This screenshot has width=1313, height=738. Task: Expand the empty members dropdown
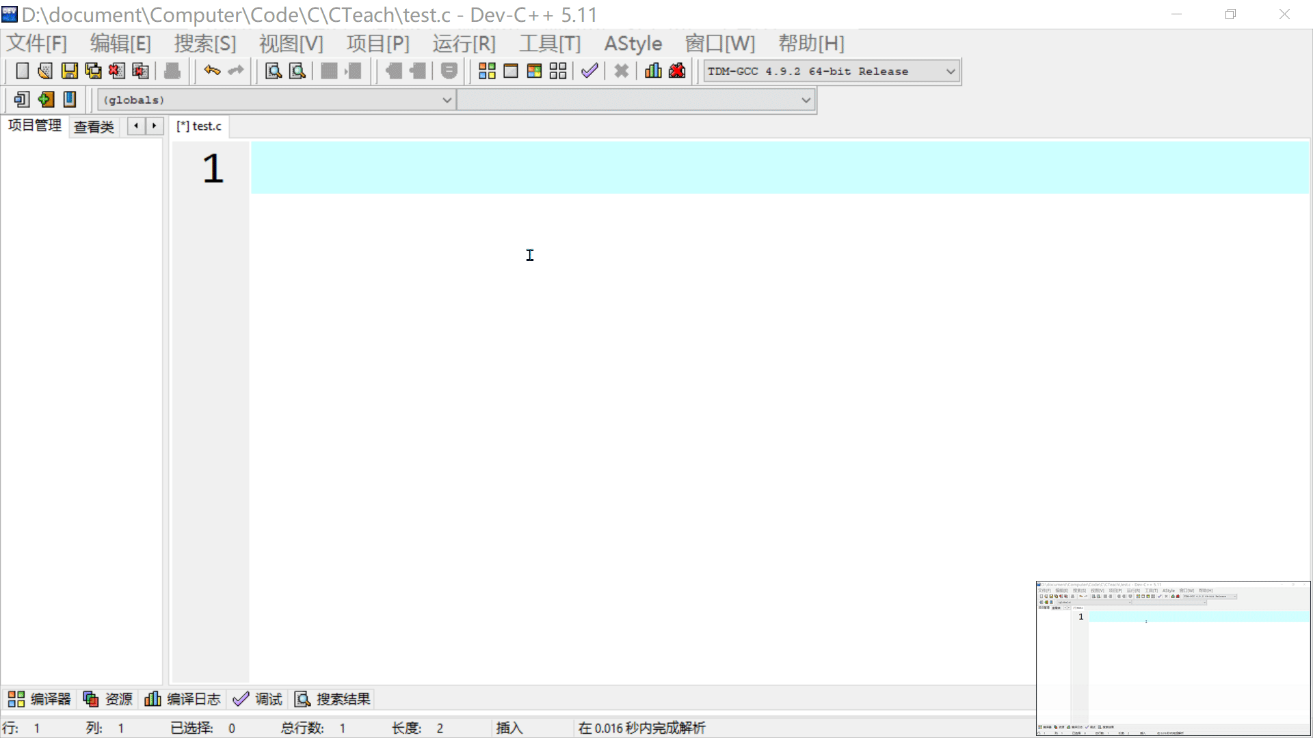(x=806, y=100)
